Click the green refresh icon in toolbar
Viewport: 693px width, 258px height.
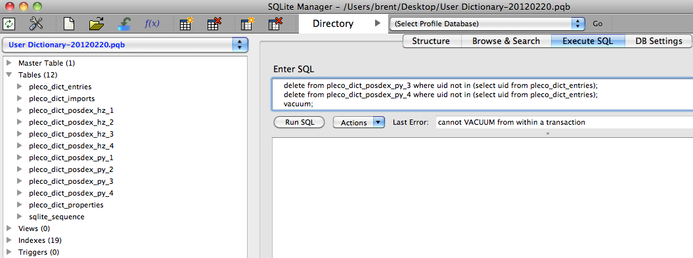point(9,24)
